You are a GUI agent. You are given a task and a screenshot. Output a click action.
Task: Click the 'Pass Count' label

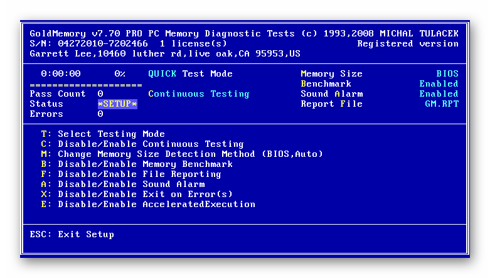[x=58, y=94]
